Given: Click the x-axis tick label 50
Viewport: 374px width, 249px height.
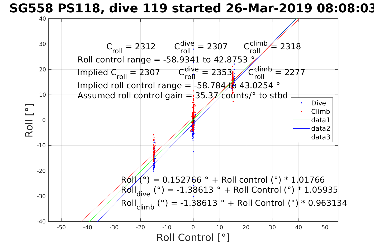Looking at the screenshot, I should click(325, 228).
